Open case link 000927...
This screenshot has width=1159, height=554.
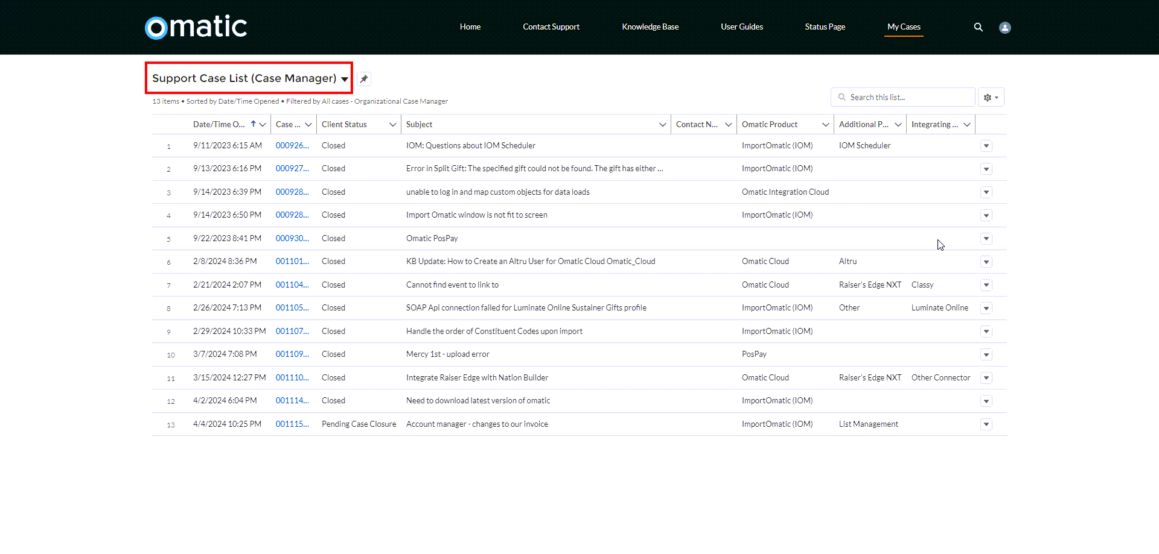pyautogui.click(x=292, y=168)
